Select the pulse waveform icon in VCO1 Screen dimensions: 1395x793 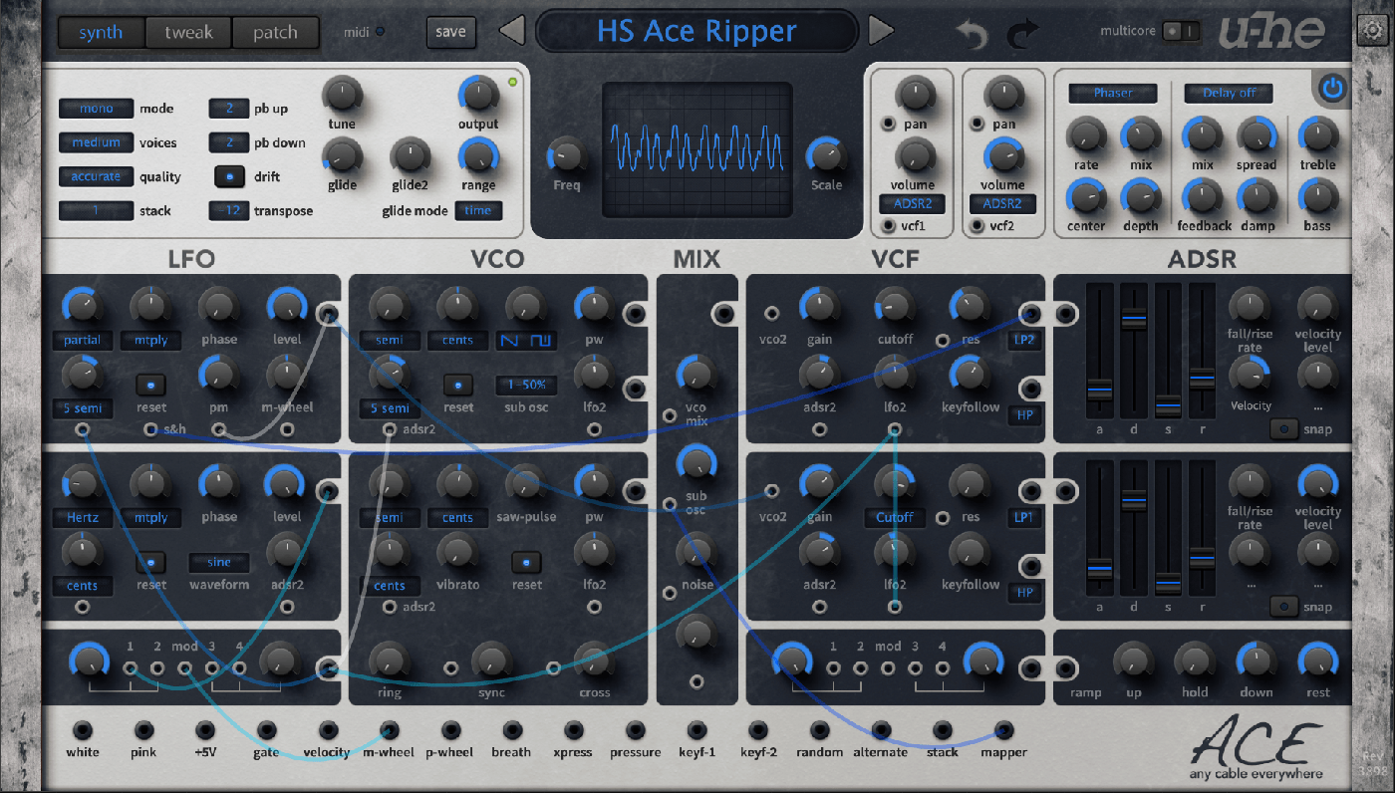tap(541, 341)
